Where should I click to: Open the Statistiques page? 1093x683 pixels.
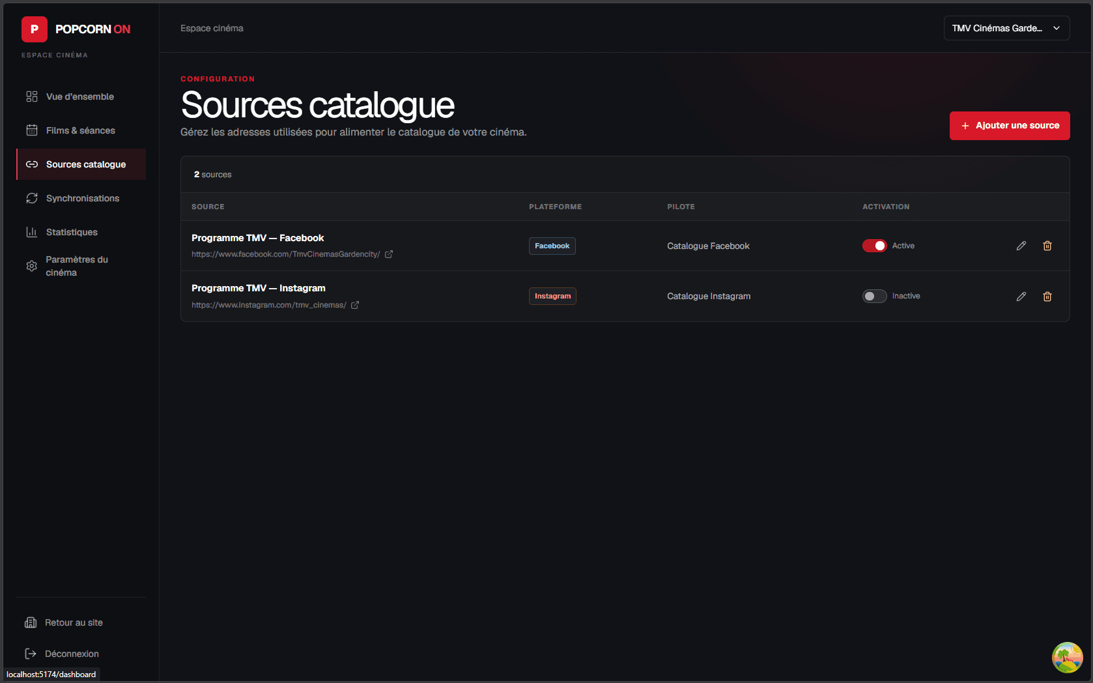pyautogui.click(x=81, y=232)
